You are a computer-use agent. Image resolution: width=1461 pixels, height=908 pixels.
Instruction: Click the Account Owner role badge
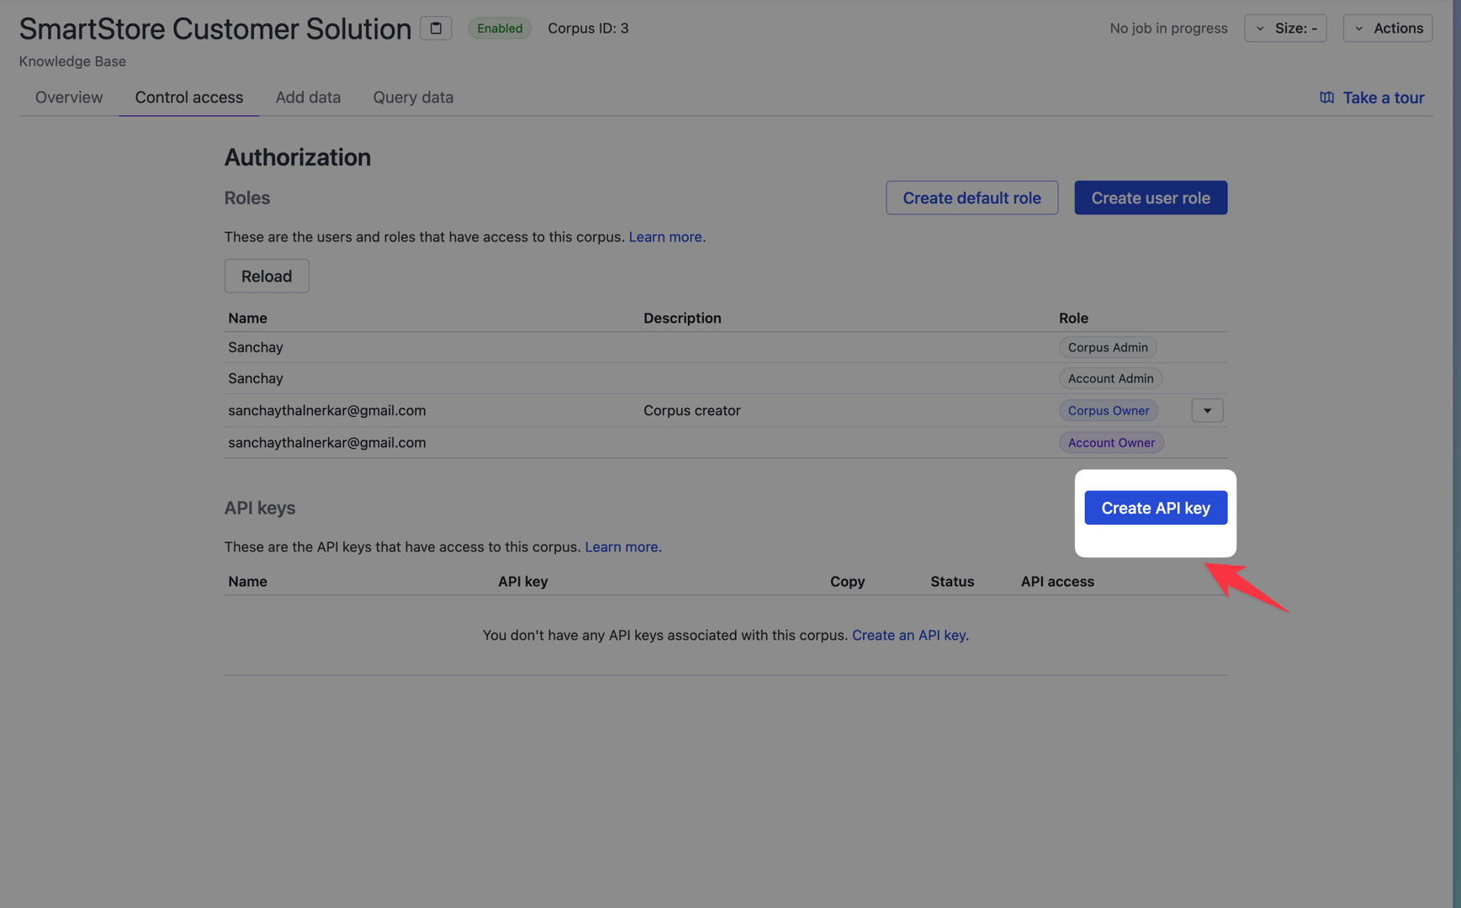1111,442
